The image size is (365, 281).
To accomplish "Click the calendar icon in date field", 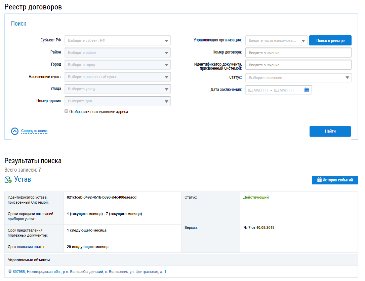I will click(307, 90).
